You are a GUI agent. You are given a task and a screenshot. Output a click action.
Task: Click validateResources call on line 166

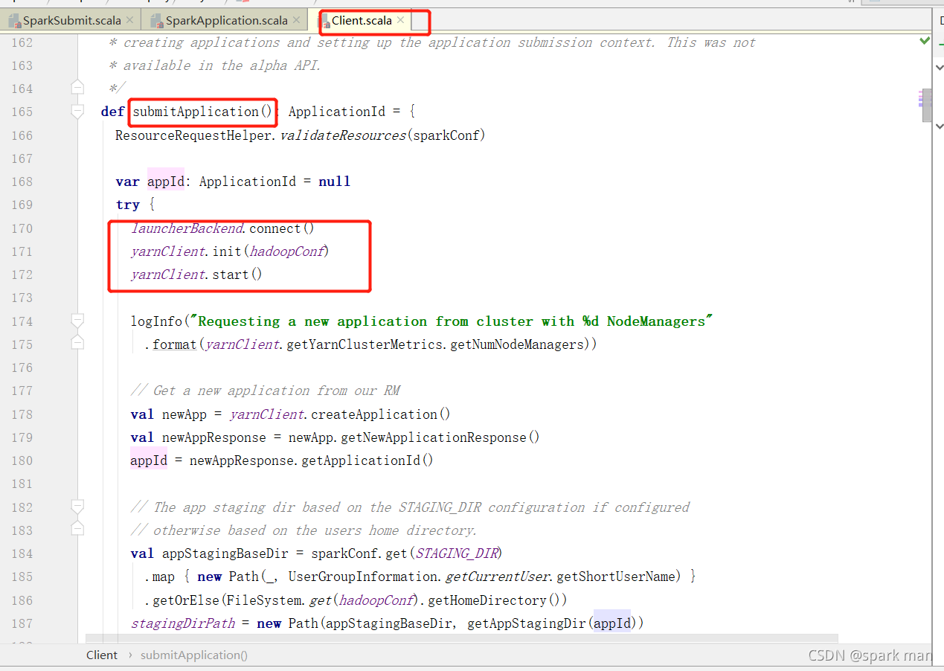(343, 135)
